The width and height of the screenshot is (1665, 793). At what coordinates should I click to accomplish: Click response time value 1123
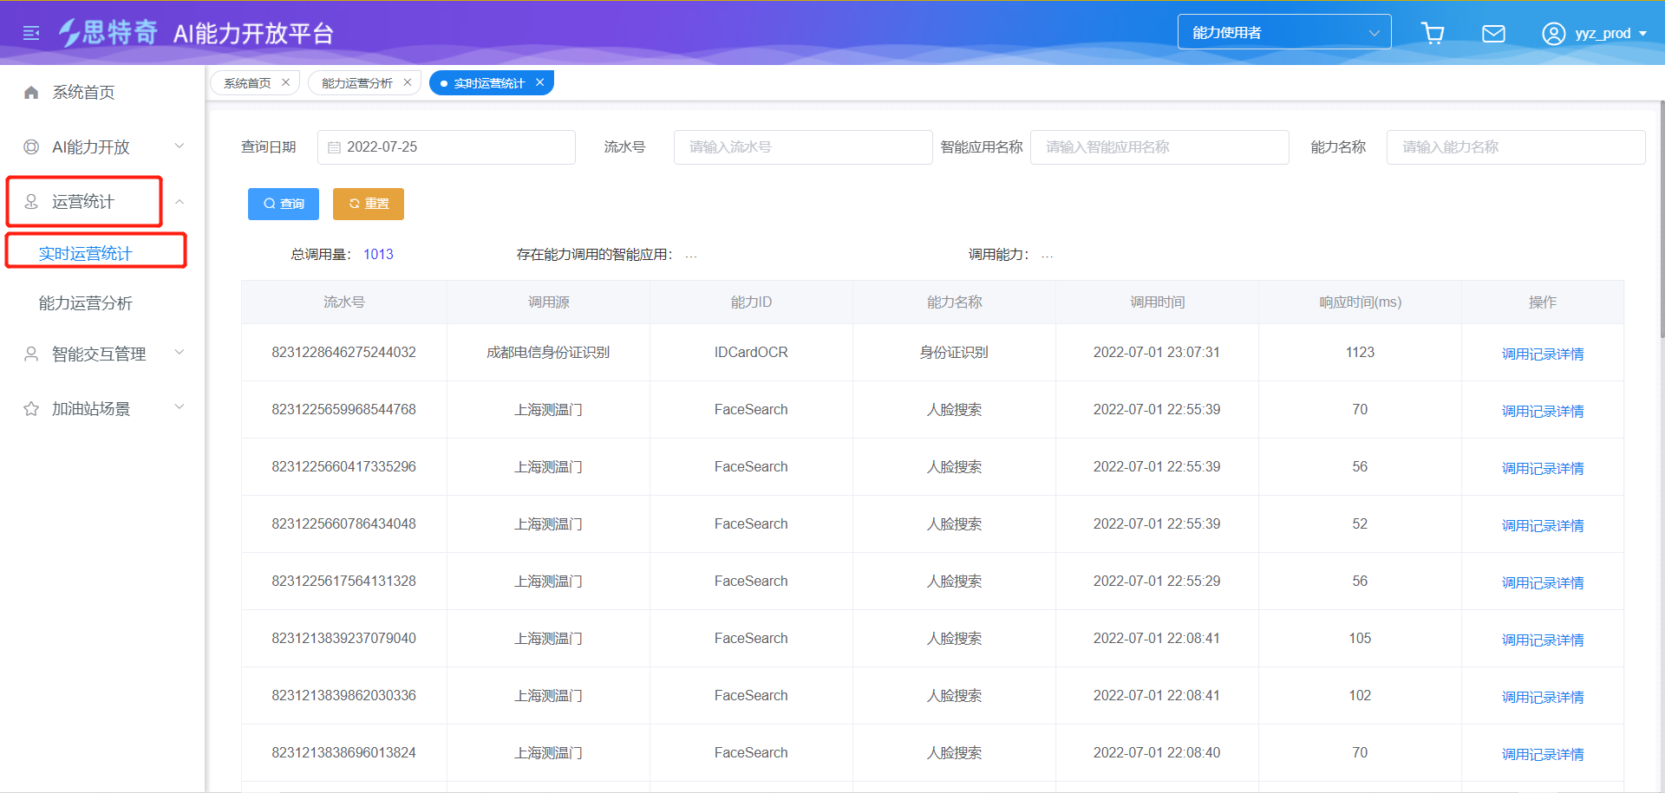(1360, 352)
